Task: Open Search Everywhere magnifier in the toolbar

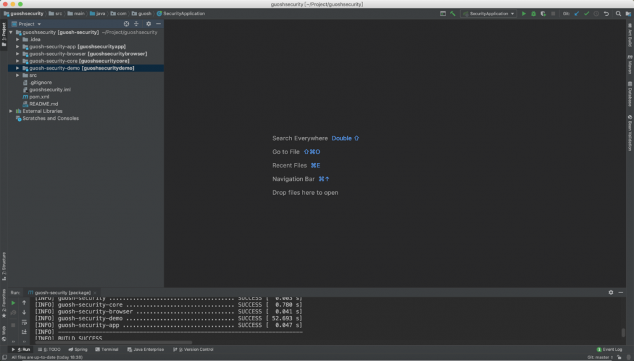Action: tap(618, 13)
